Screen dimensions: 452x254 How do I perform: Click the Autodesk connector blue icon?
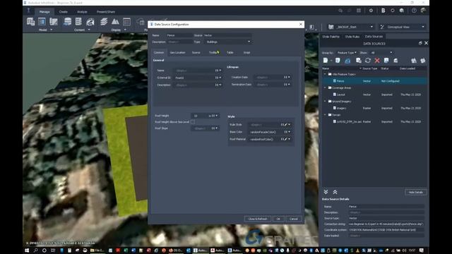click(347, 61)
